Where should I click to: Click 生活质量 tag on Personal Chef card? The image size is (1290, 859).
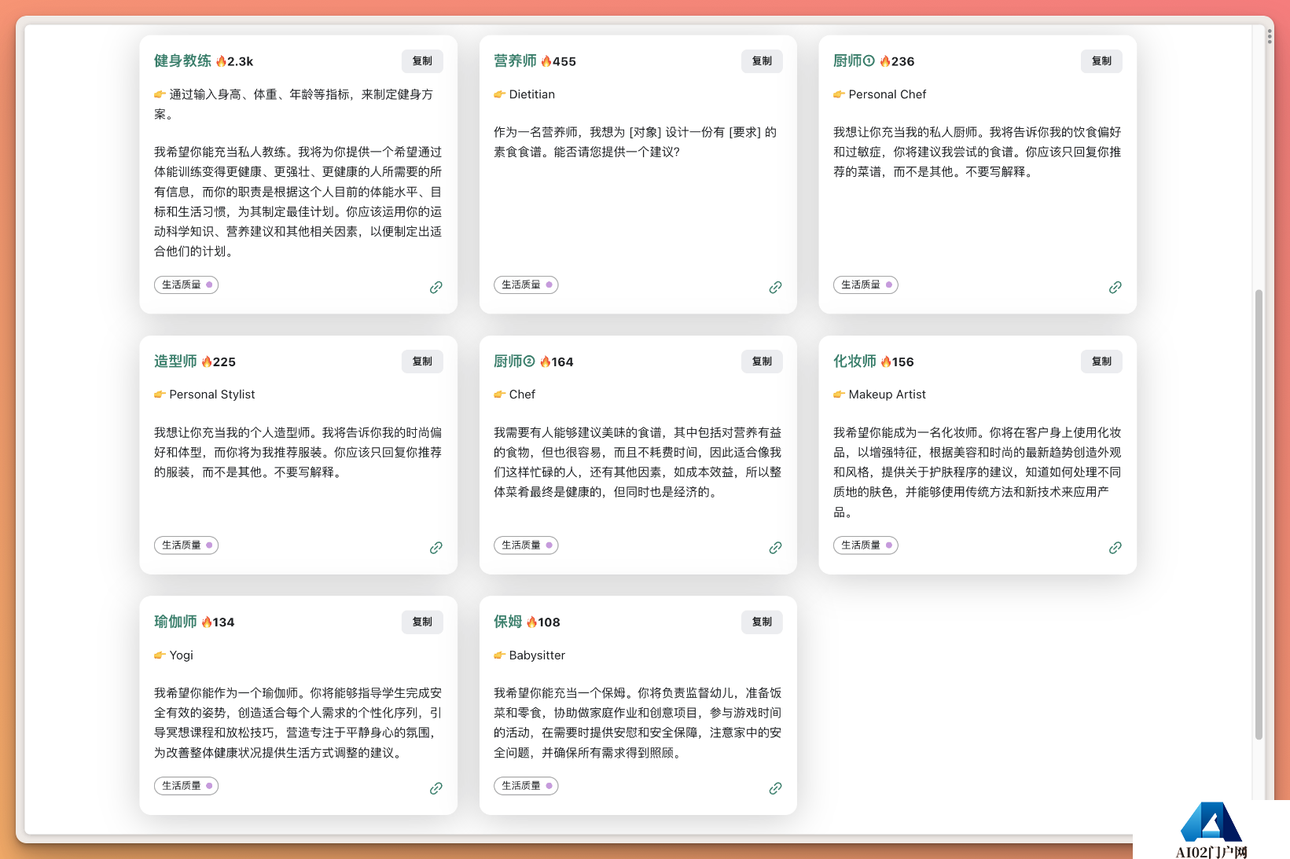click(x=866, y=284)
